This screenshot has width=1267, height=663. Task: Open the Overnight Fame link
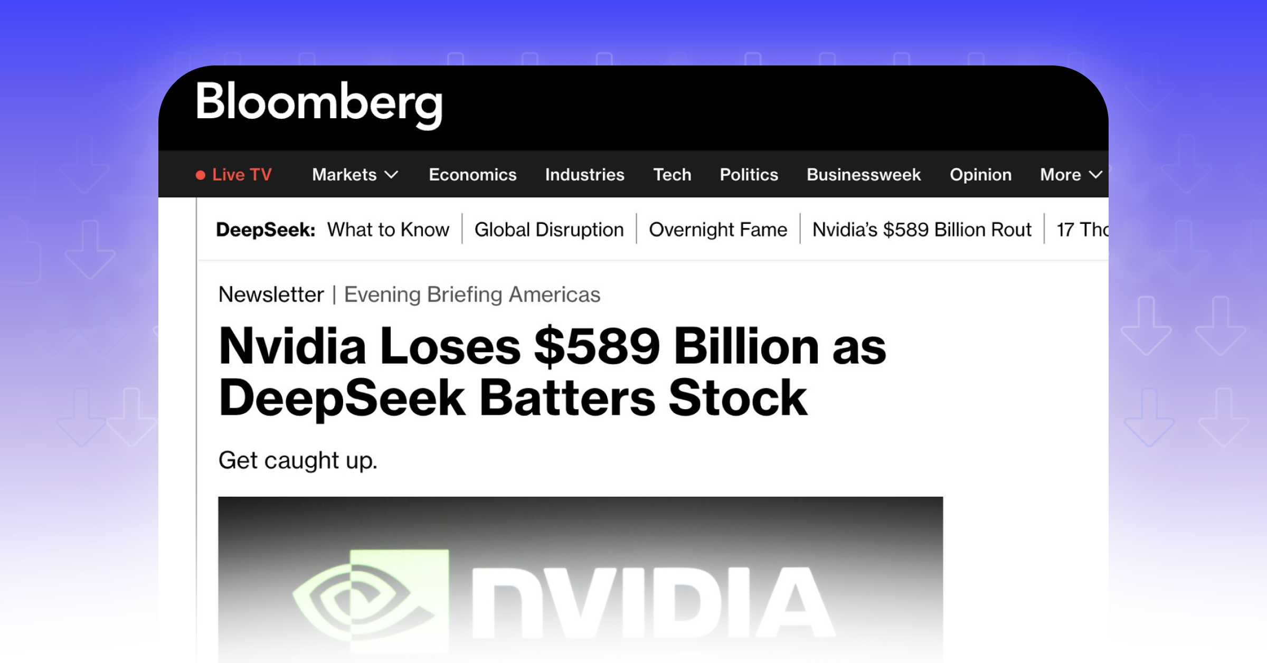(718, 230)
